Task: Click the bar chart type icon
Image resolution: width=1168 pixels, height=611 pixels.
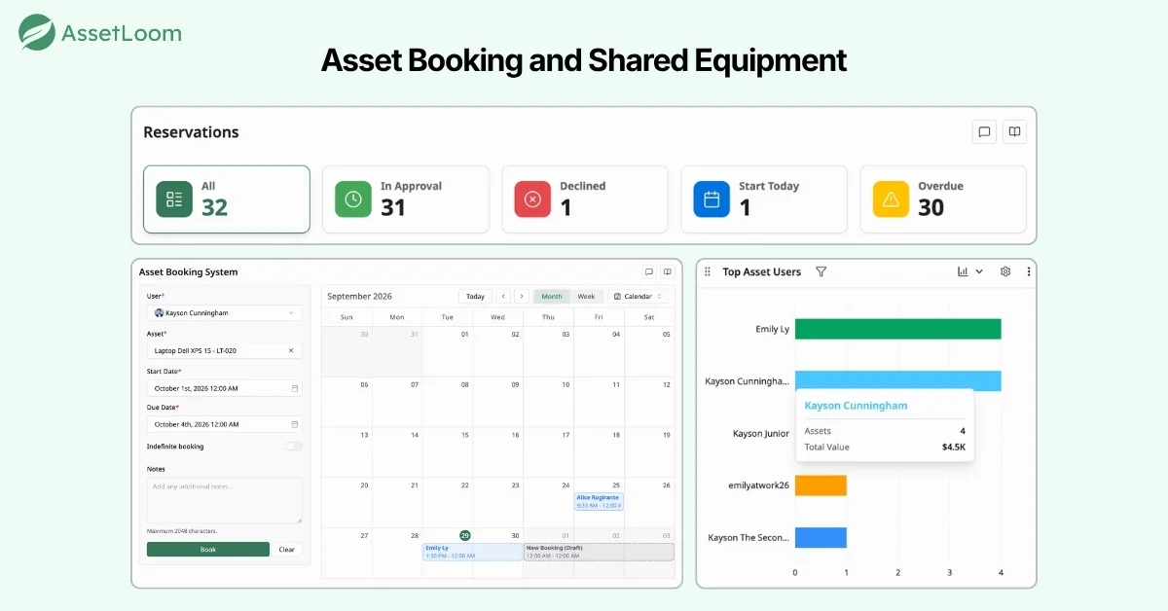Action: tap(963, 271)
